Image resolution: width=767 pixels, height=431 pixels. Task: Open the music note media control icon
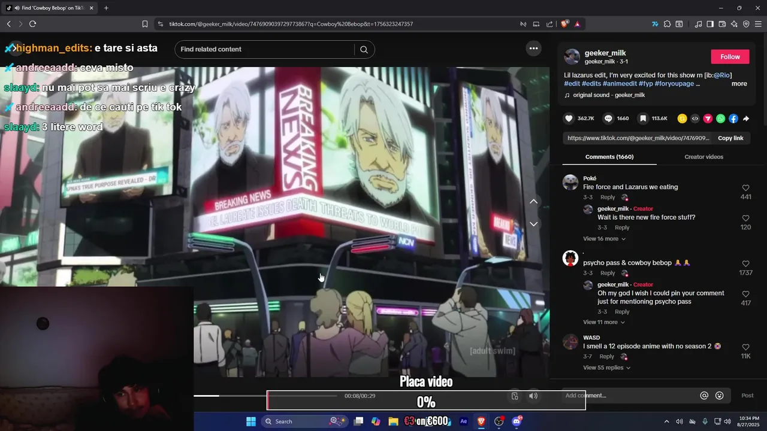(699, 24)
